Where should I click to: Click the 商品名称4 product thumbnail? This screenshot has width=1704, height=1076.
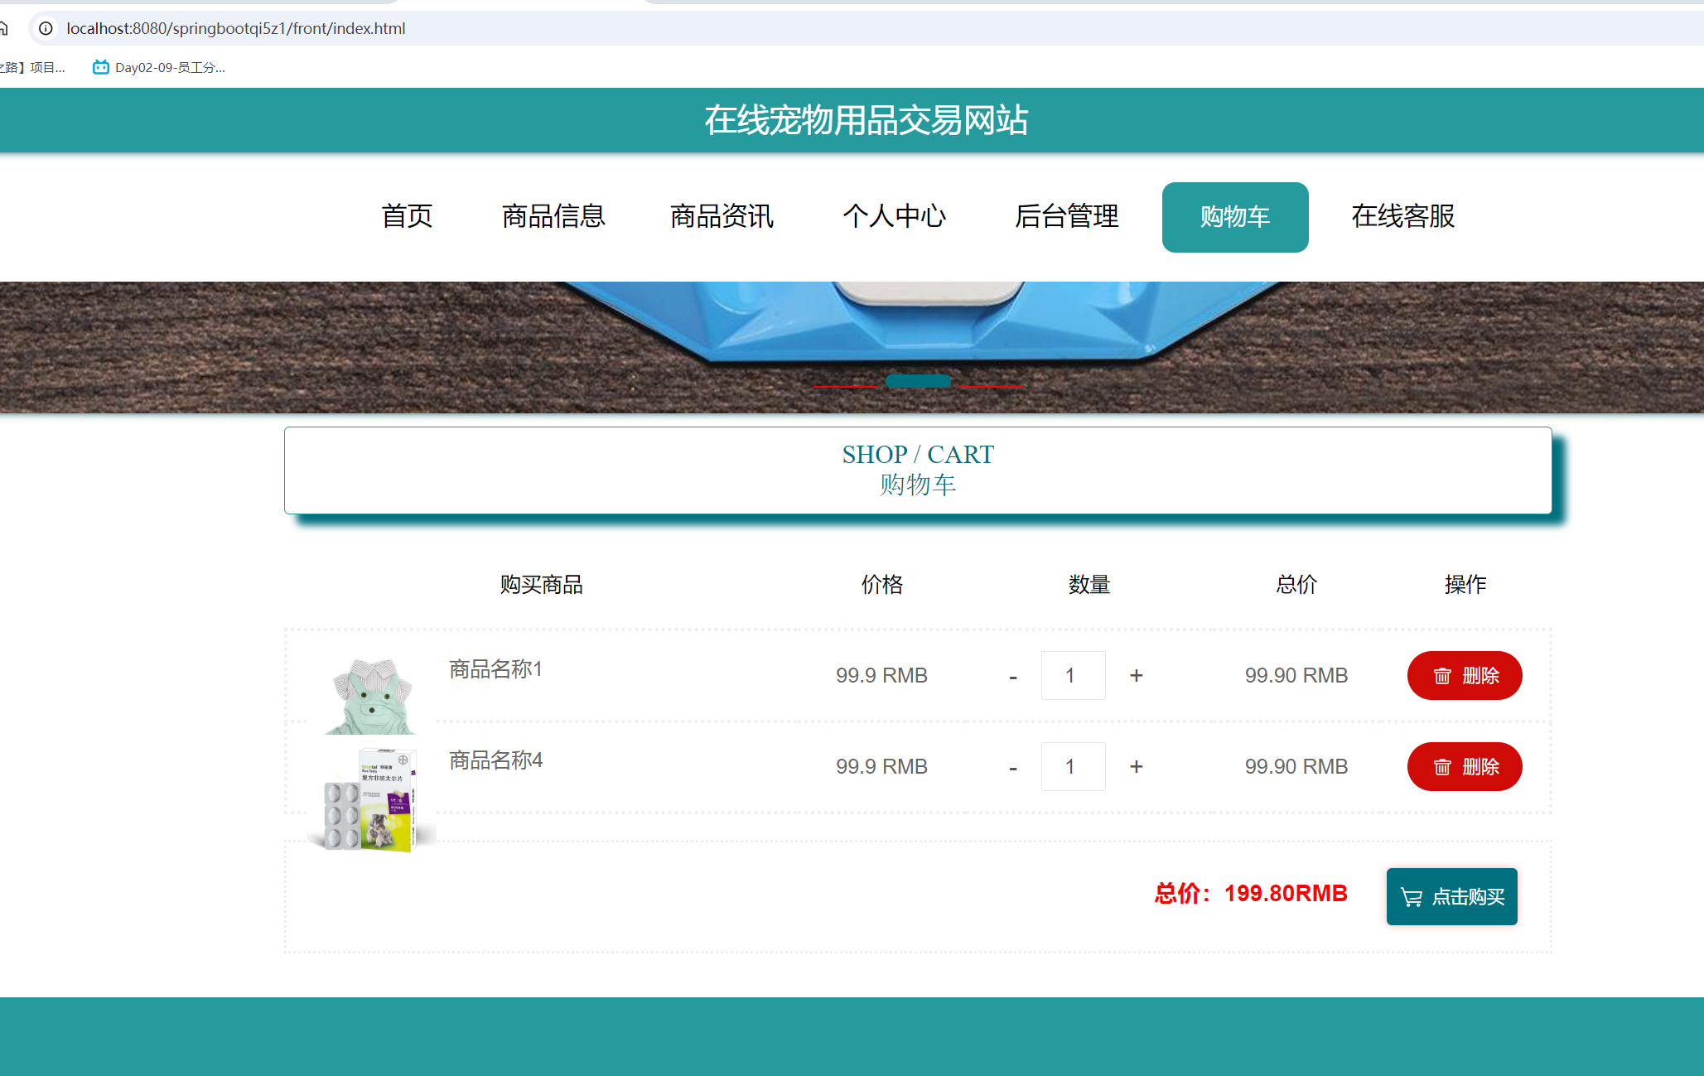(370, 799)
